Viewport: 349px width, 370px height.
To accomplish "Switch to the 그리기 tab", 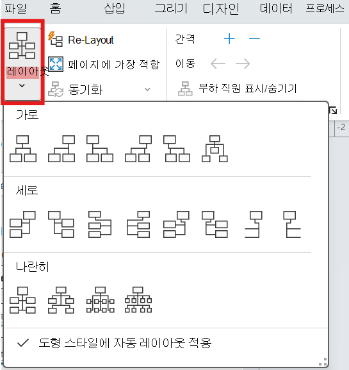I will (x=171, y=9).
